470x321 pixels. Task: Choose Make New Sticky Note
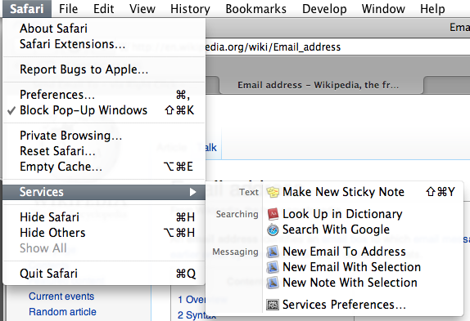(x=344, y=192)
